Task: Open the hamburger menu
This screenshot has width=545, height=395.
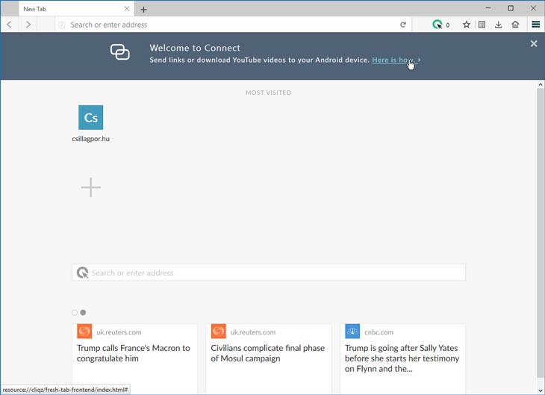Action: [535, 25]
